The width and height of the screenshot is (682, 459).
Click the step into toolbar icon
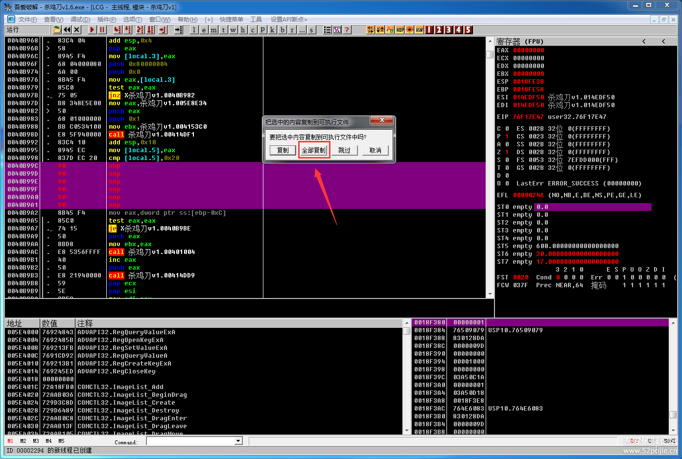coord(118,30)
